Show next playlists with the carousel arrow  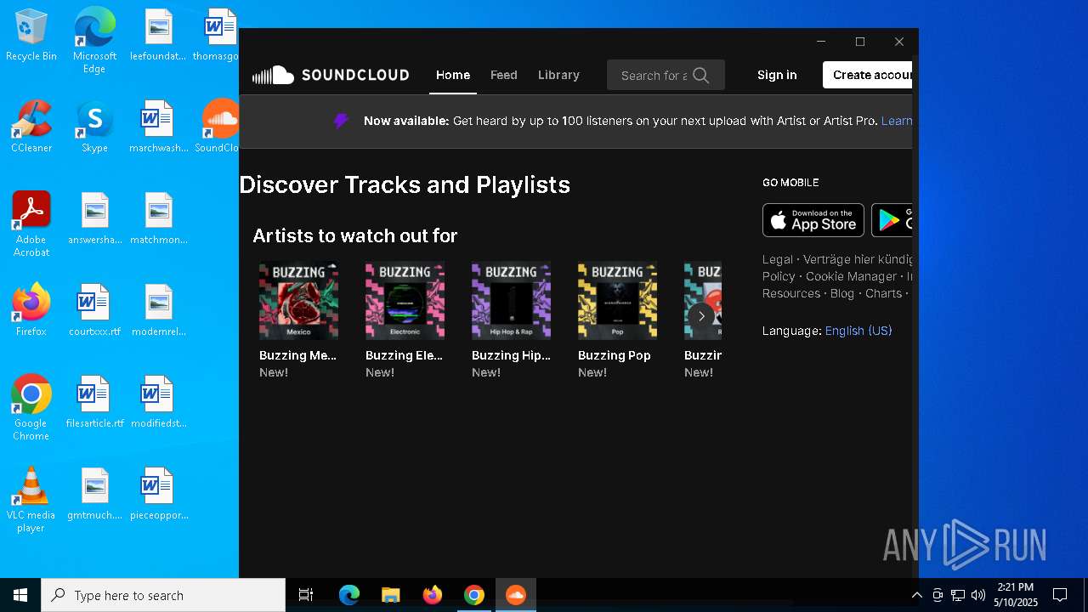point(701,316)
